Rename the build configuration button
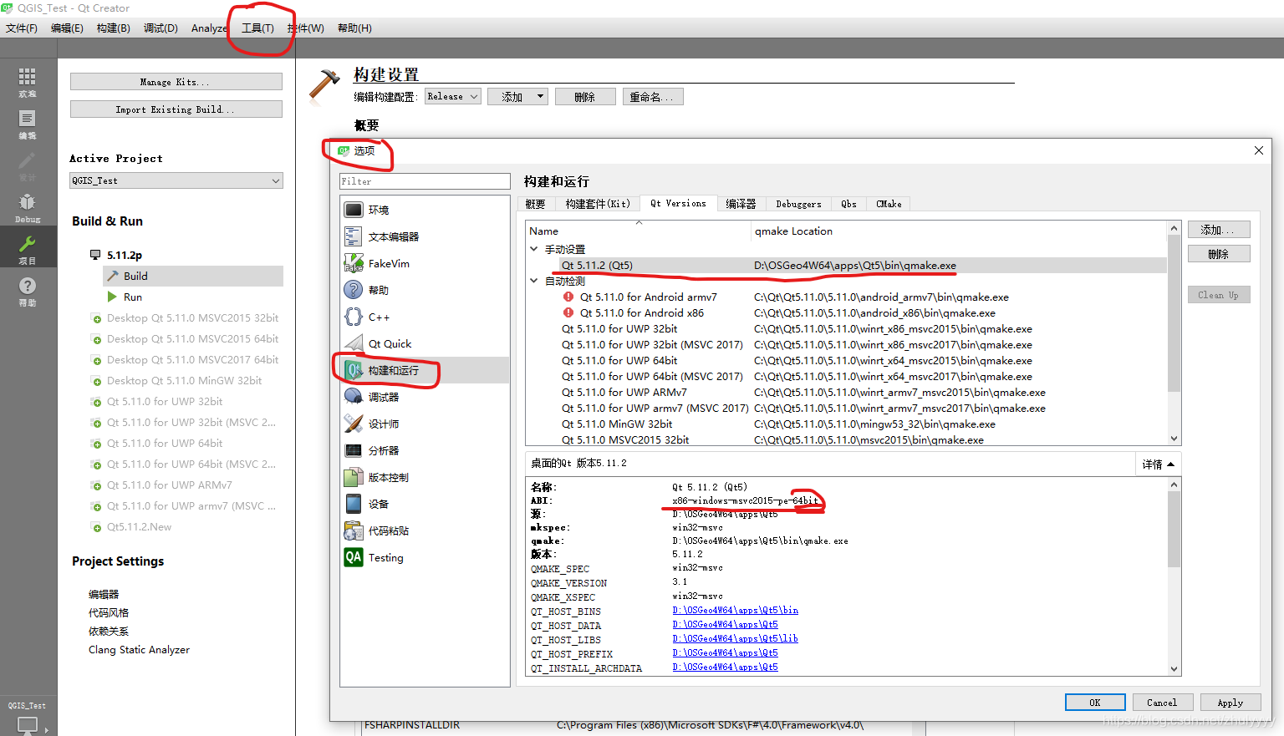Screen dimensions: 1284x736 [653, 97]
